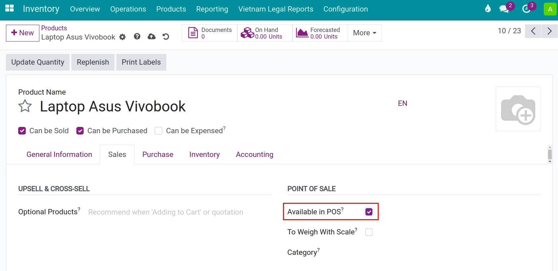
Task: Go to previous record arrow
Action: (x=533, y=31)
